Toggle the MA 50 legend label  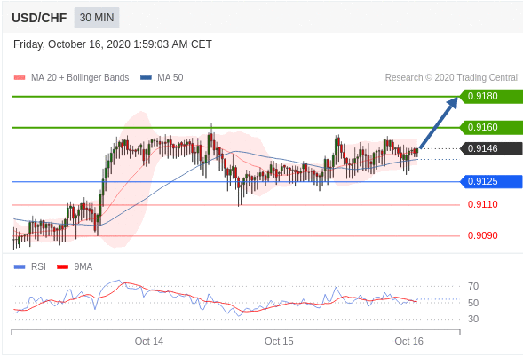coord(170,78)
